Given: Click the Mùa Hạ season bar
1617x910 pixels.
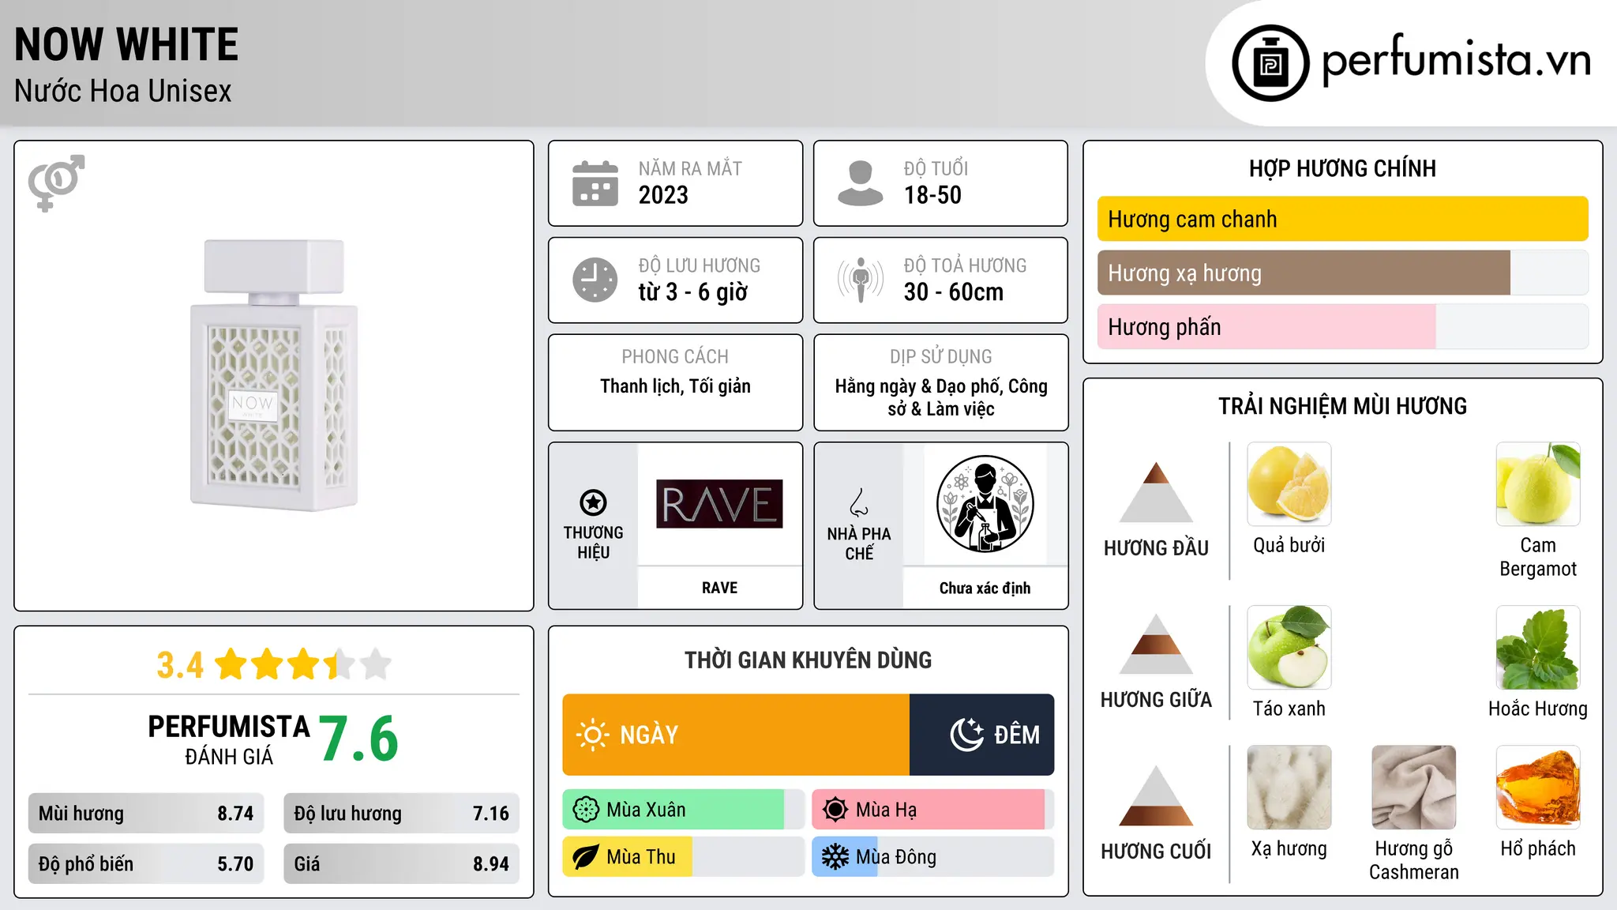Looking at the screenshot, I should pyautogui.click(x=933, y=810).
